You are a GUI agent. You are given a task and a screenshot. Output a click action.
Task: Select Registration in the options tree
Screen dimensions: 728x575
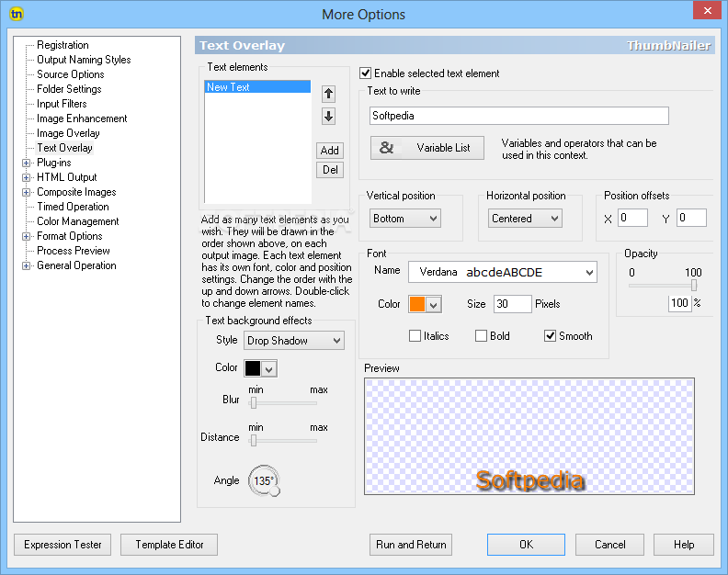(x=63, y=45)
